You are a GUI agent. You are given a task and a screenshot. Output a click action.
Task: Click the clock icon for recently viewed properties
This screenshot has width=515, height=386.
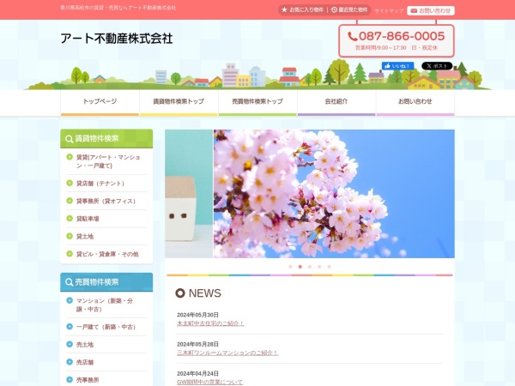point(334,9)
